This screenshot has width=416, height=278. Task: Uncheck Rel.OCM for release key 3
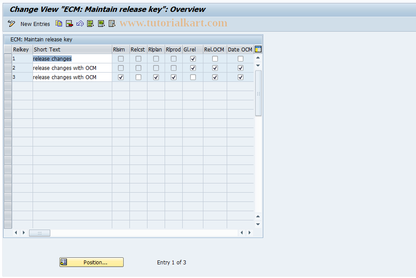[x=215, y=77]
